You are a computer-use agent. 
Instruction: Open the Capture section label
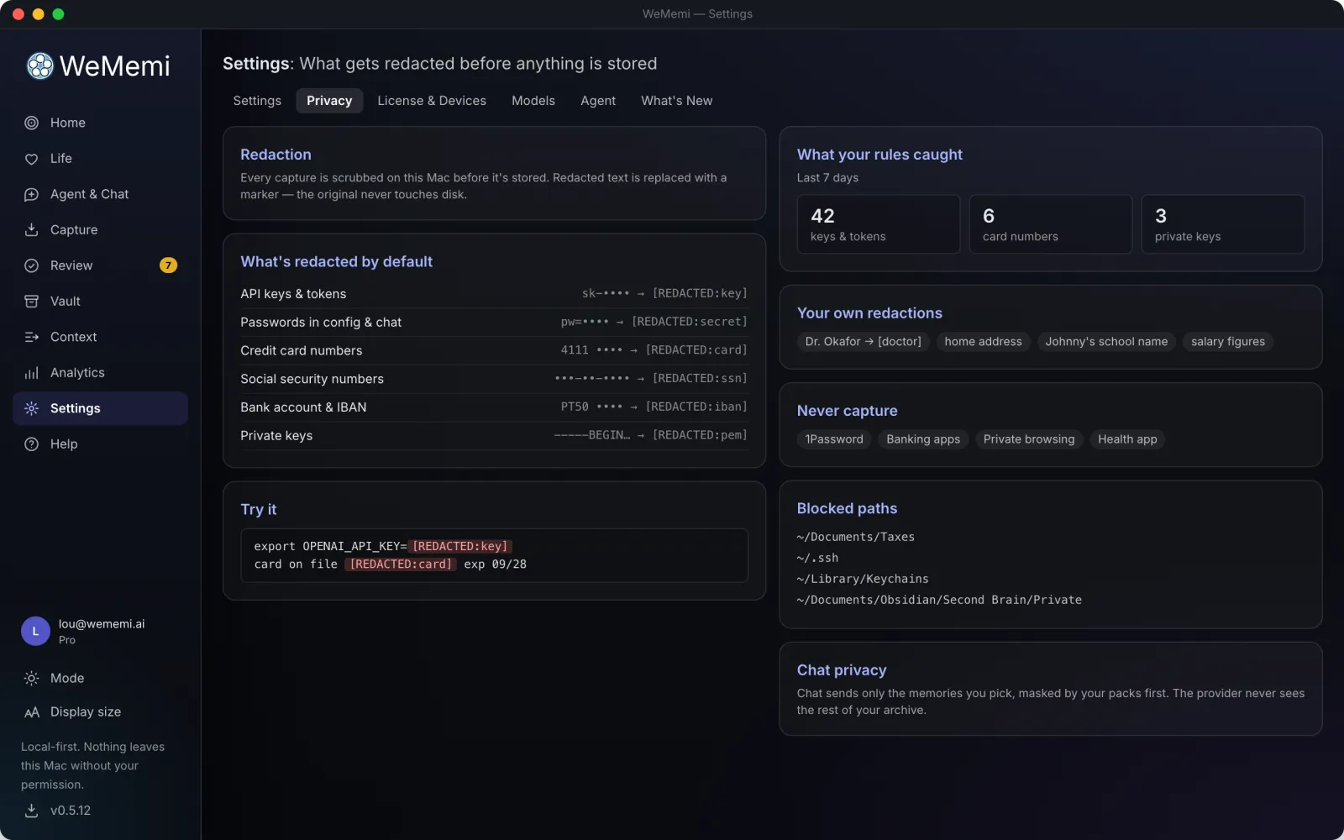point(74,230)
